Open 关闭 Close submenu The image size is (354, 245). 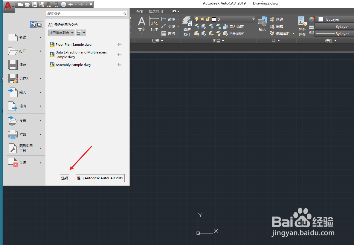(25, 163)
